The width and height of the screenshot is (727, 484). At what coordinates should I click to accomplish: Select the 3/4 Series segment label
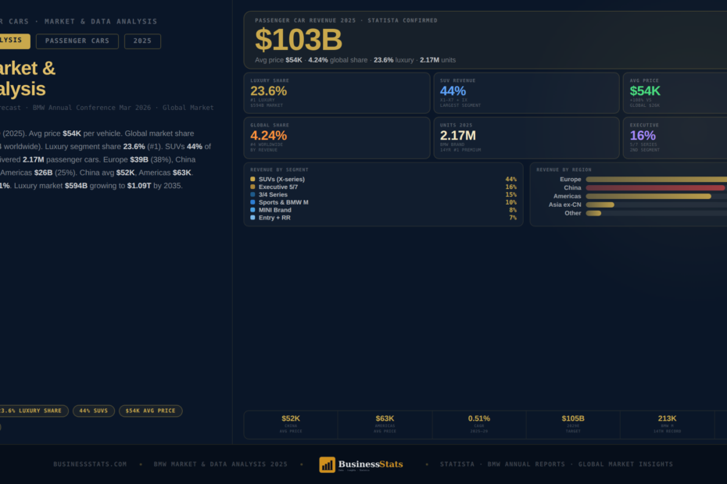(273, 194)
